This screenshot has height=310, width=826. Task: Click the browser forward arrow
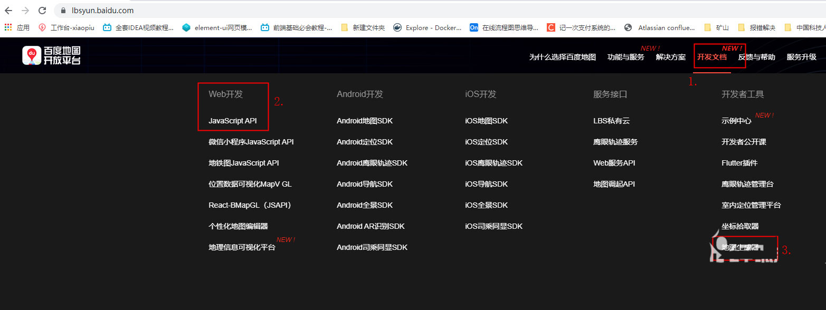(x=25, y=11)
